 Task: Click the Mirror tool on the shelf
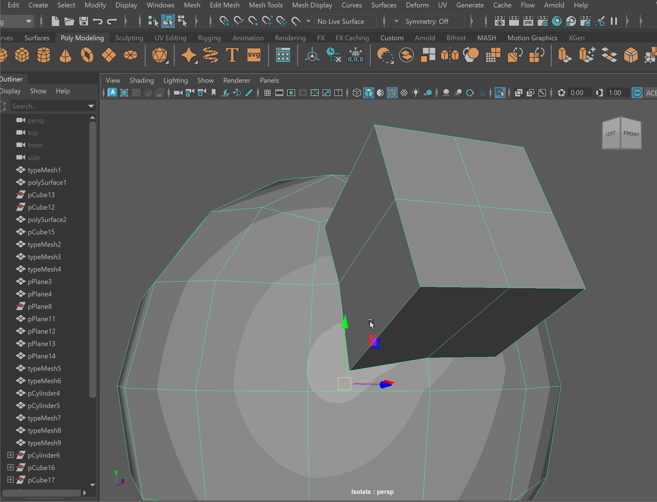coord(450,55)
